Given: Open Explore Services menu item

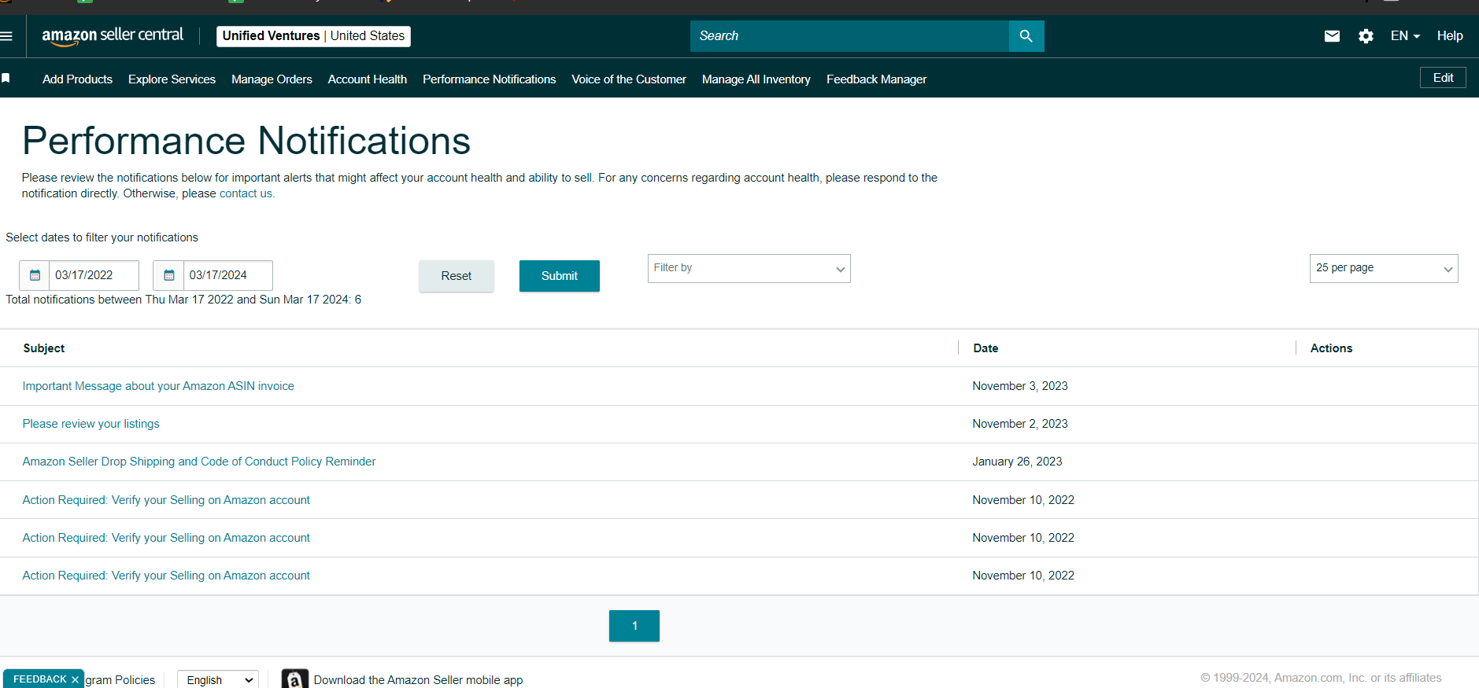Looking at the screenshot, I should tap(172, 79).
